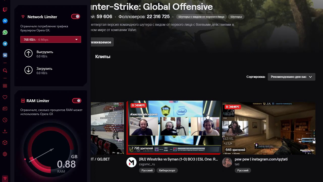Open browser settings gear icon
This screenshot has width=323, height=182.
(x=5, y=154)
